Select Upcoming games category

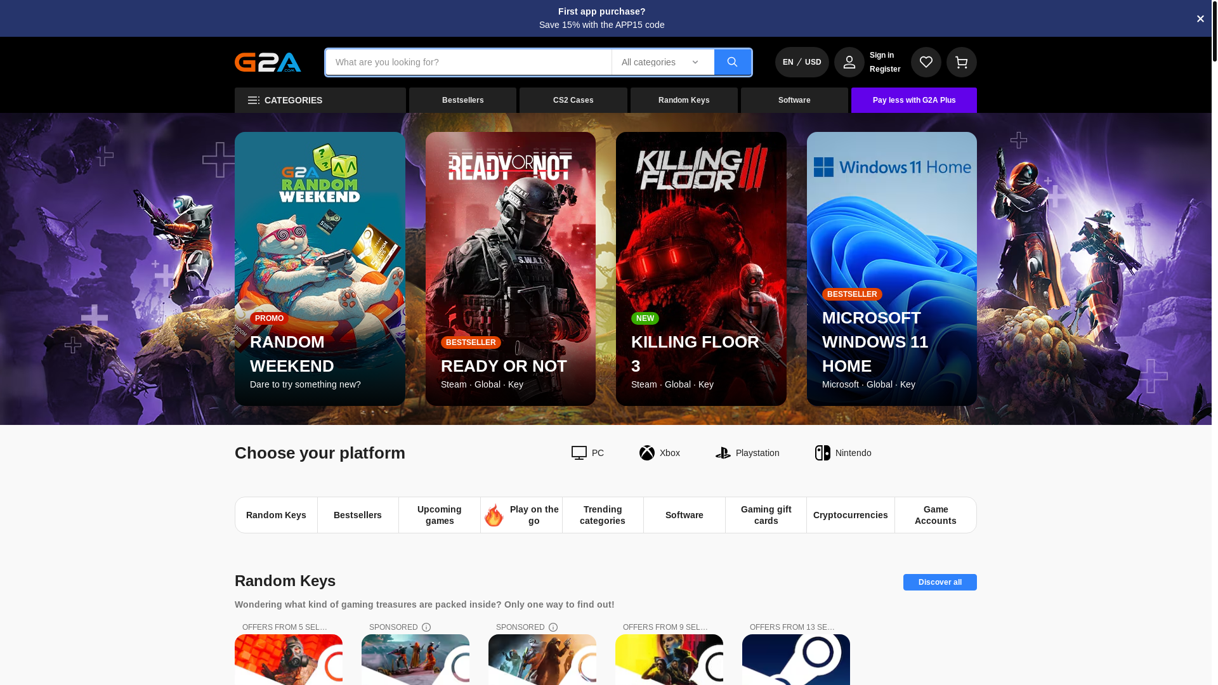pyautogui.click(x=440, y=515)
